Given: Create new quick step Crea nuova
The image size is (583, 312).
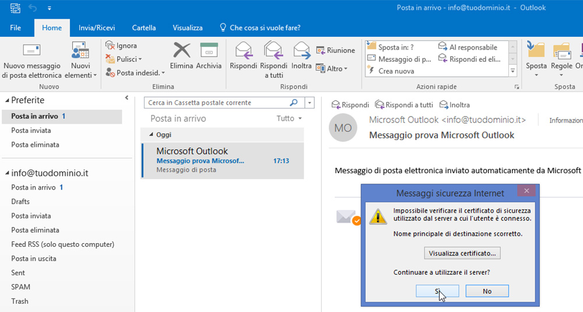Looking at the screenshot, I should (x=391, y=71).
